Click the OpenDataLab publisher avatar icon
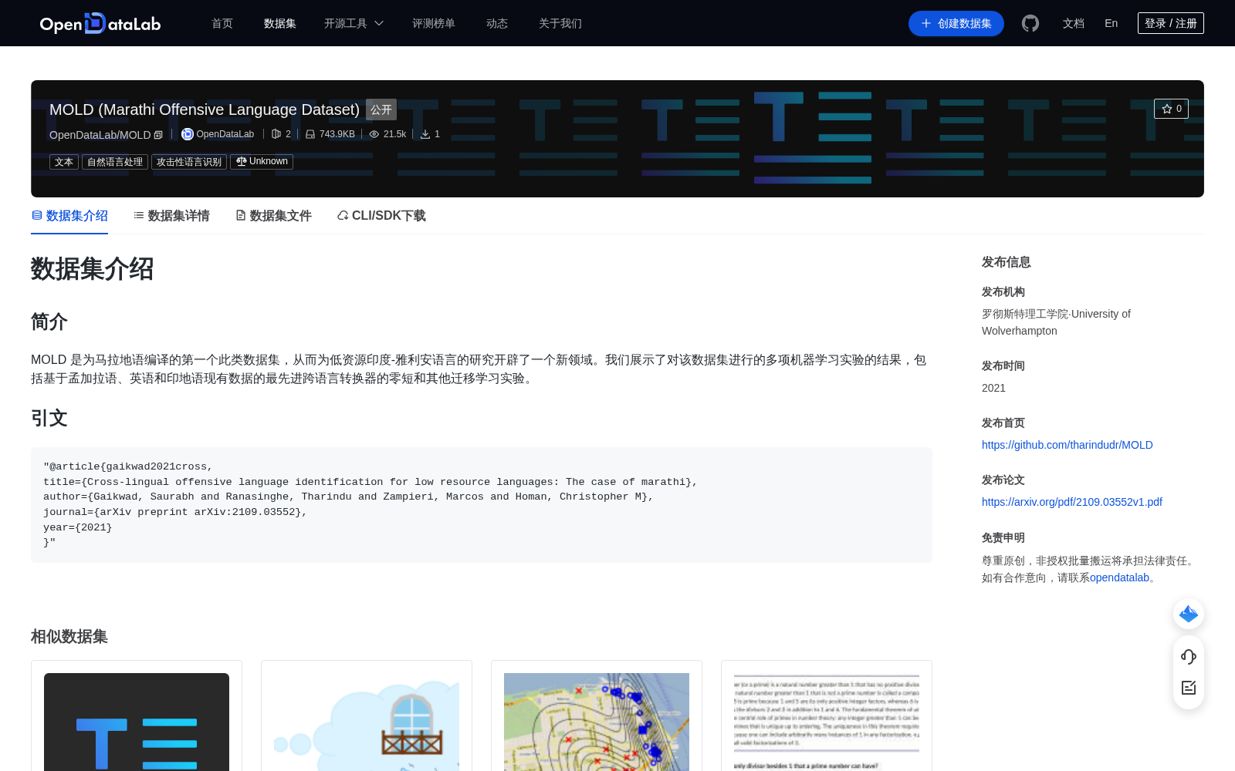Image resolution: width=1235 pixels, height=771 pixels. pyautogui.click(x=187, y=134)
